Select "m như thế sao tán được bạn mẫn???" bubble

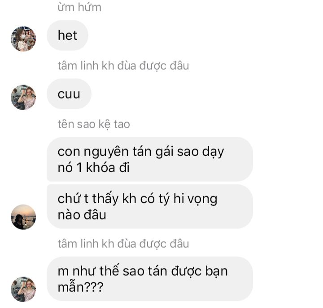pos(150,279)
